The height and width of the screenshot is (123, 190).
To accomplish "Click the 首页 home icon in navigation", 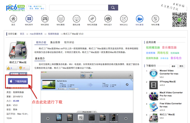I will coord(13,19).
